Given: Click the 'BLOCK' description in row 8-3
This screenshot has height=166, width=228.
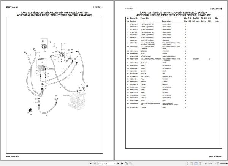Looking at the screenshot, I should pos(165,54).
